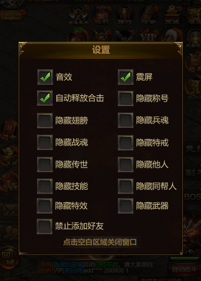Open the 福利 welfare icon
Screen dimensions: 201x281
point(101,15)
